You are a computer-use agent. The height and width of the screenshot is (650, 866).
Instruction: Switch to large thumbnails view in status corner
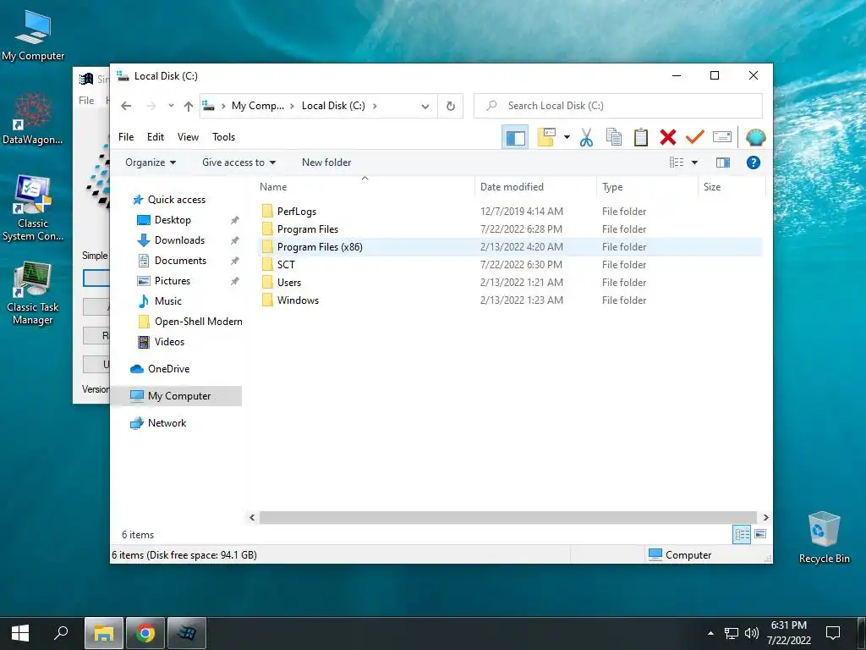[x=760, y=534]
